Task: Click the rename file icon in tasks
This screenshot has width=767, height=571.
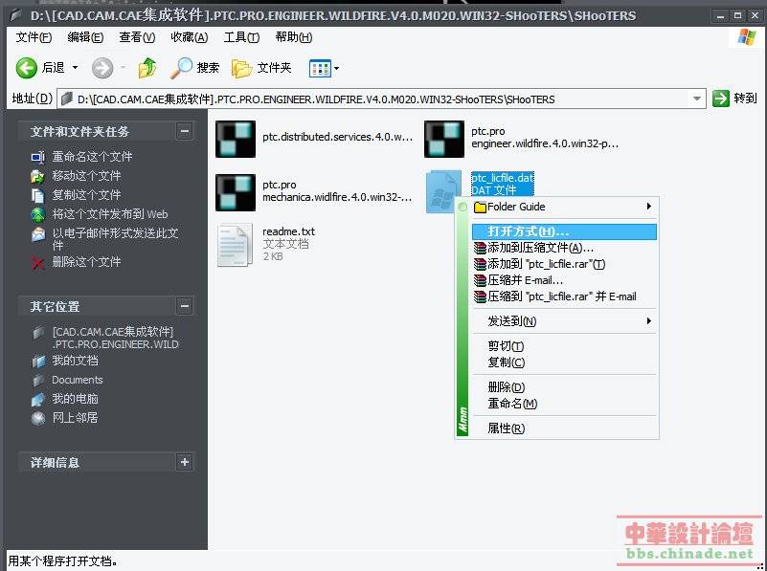Action: coord(37,157)
